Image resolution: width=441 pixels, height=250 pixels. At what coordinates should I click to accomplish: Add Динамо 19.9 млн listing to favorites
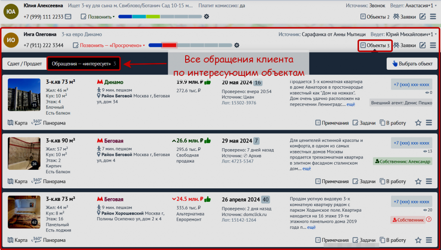tap(418, 123)
